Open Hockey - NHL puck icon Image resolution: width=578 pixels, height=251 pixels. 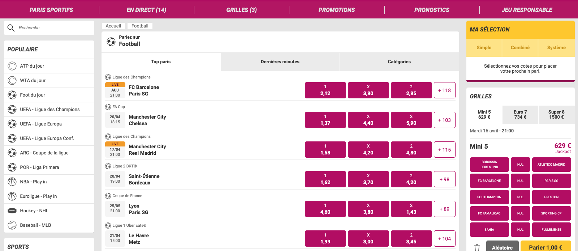[12, 210]
